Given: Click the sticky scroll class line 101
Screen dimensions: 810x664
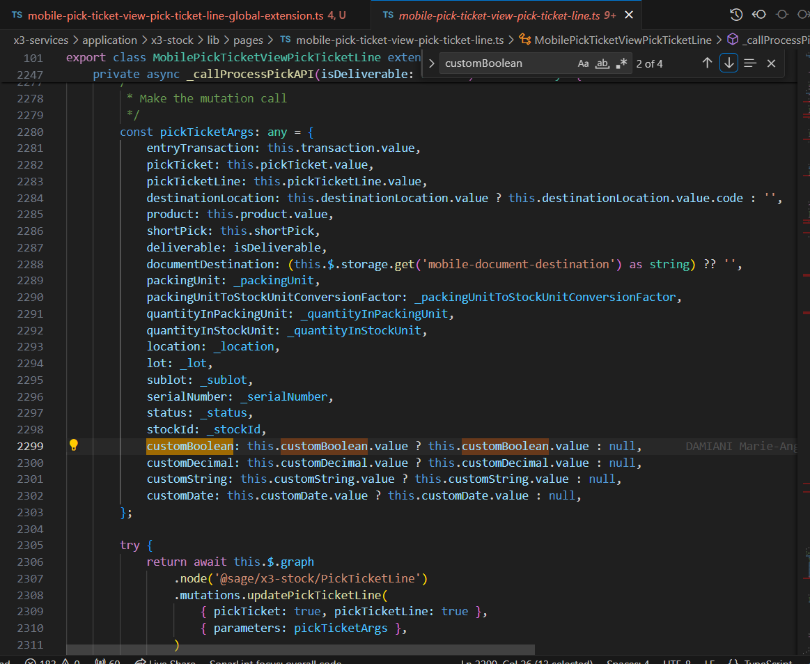Looking at the screenshot, I should pos(243,57).
